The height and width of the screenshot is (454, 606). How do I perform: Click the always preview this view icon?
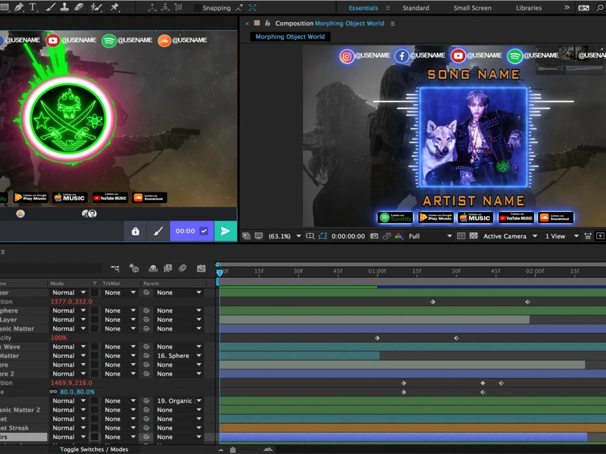coord(246,236)
